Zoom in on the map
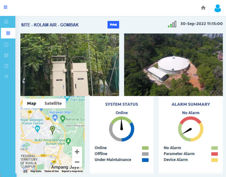226x177 pixels. (77, 152)
